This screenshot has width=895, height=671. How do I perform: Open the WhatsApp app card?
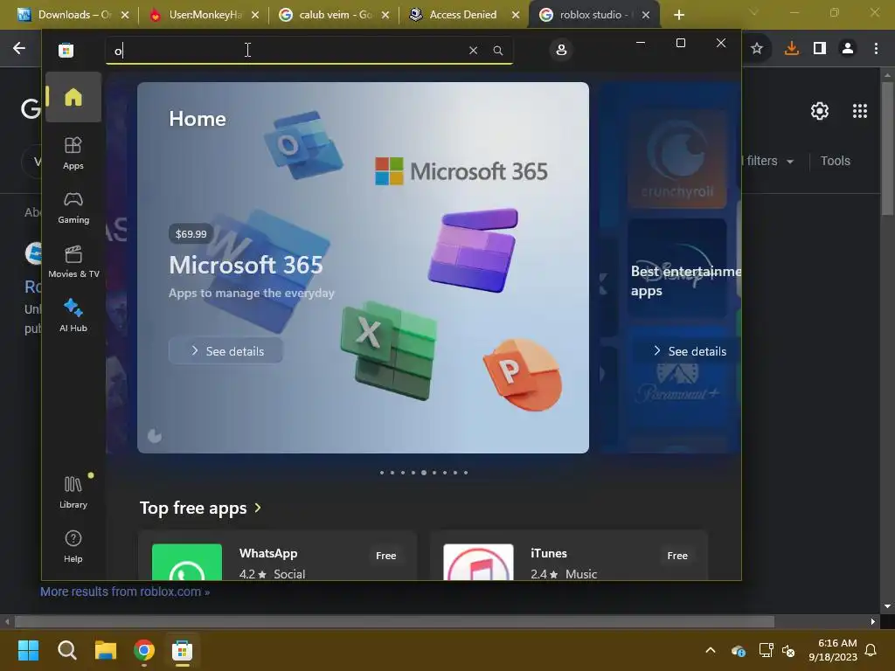coord(277,556)
